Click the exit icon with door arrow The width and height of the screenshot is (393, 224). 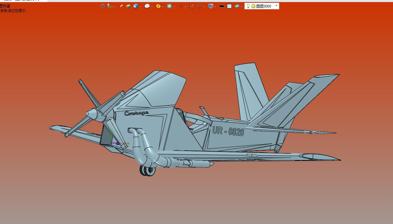(102, 6)
